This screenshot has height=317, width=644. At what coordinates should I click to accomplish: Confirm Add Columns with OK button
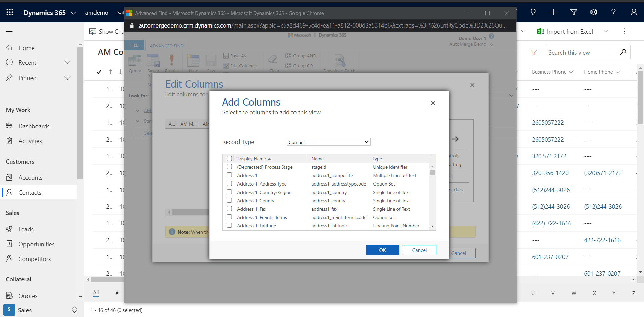(382, 250)
